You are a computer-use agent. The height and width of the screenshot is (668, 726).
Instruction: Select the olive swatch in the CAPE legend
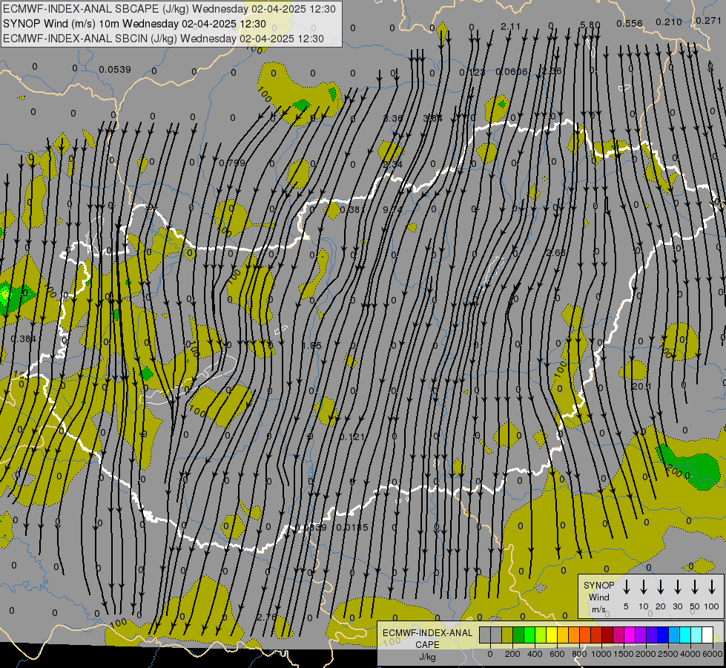pyautogui.click(x=507, y=635)
